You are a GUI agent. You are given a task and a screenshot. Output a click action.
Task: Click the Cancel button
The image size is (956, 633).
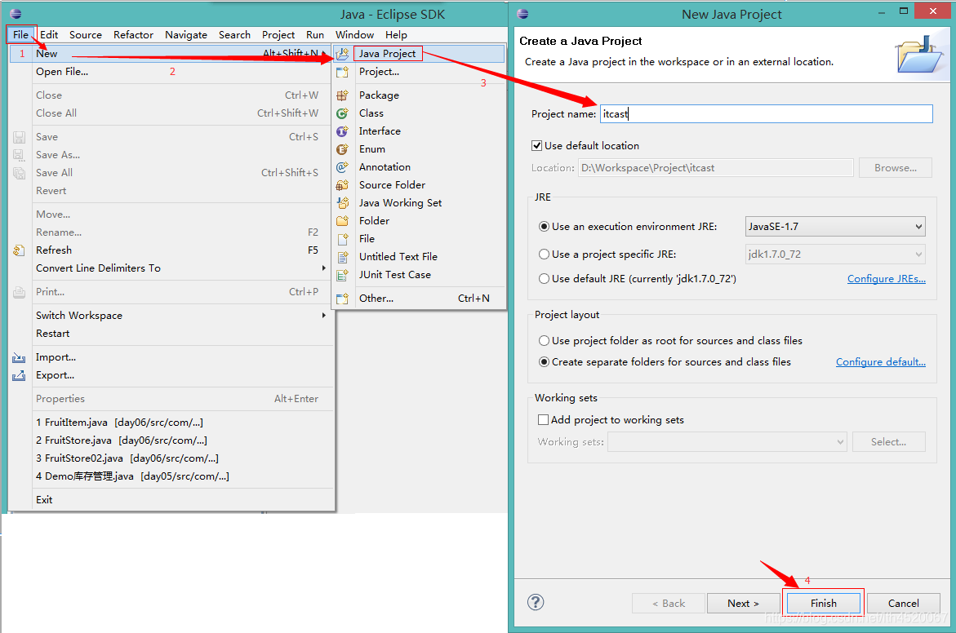[903, 603]
